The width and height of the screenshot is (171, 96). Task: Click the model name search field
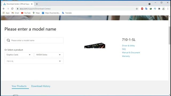point(34,40)
